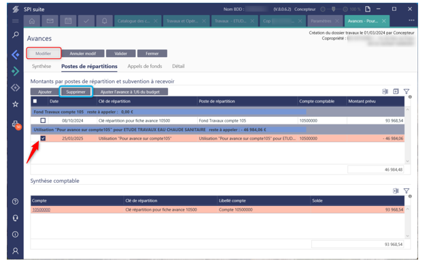Open the hamburger menu in the sidebar
This screenshot has height=265, width=429.
pyautogui.click(x=16, y=21)
